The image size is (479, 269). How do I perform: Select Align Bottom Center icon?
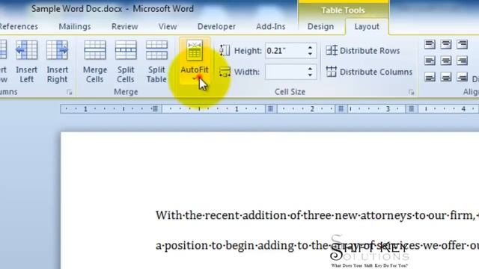click(x=446, y=77)
